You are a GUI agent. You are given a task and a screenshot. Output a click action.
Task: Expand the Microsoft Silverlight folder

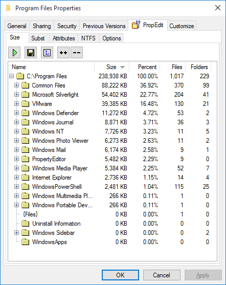tap(16, 95)
